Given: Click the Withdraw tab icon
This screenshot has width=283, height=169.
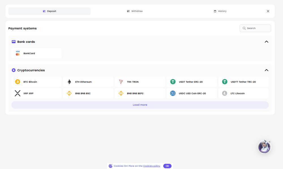Looking at the screenshot, I should 128,11.
